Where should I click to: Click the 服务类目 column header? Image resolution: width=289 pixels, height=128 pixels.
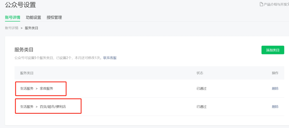(x=27, y=73)
